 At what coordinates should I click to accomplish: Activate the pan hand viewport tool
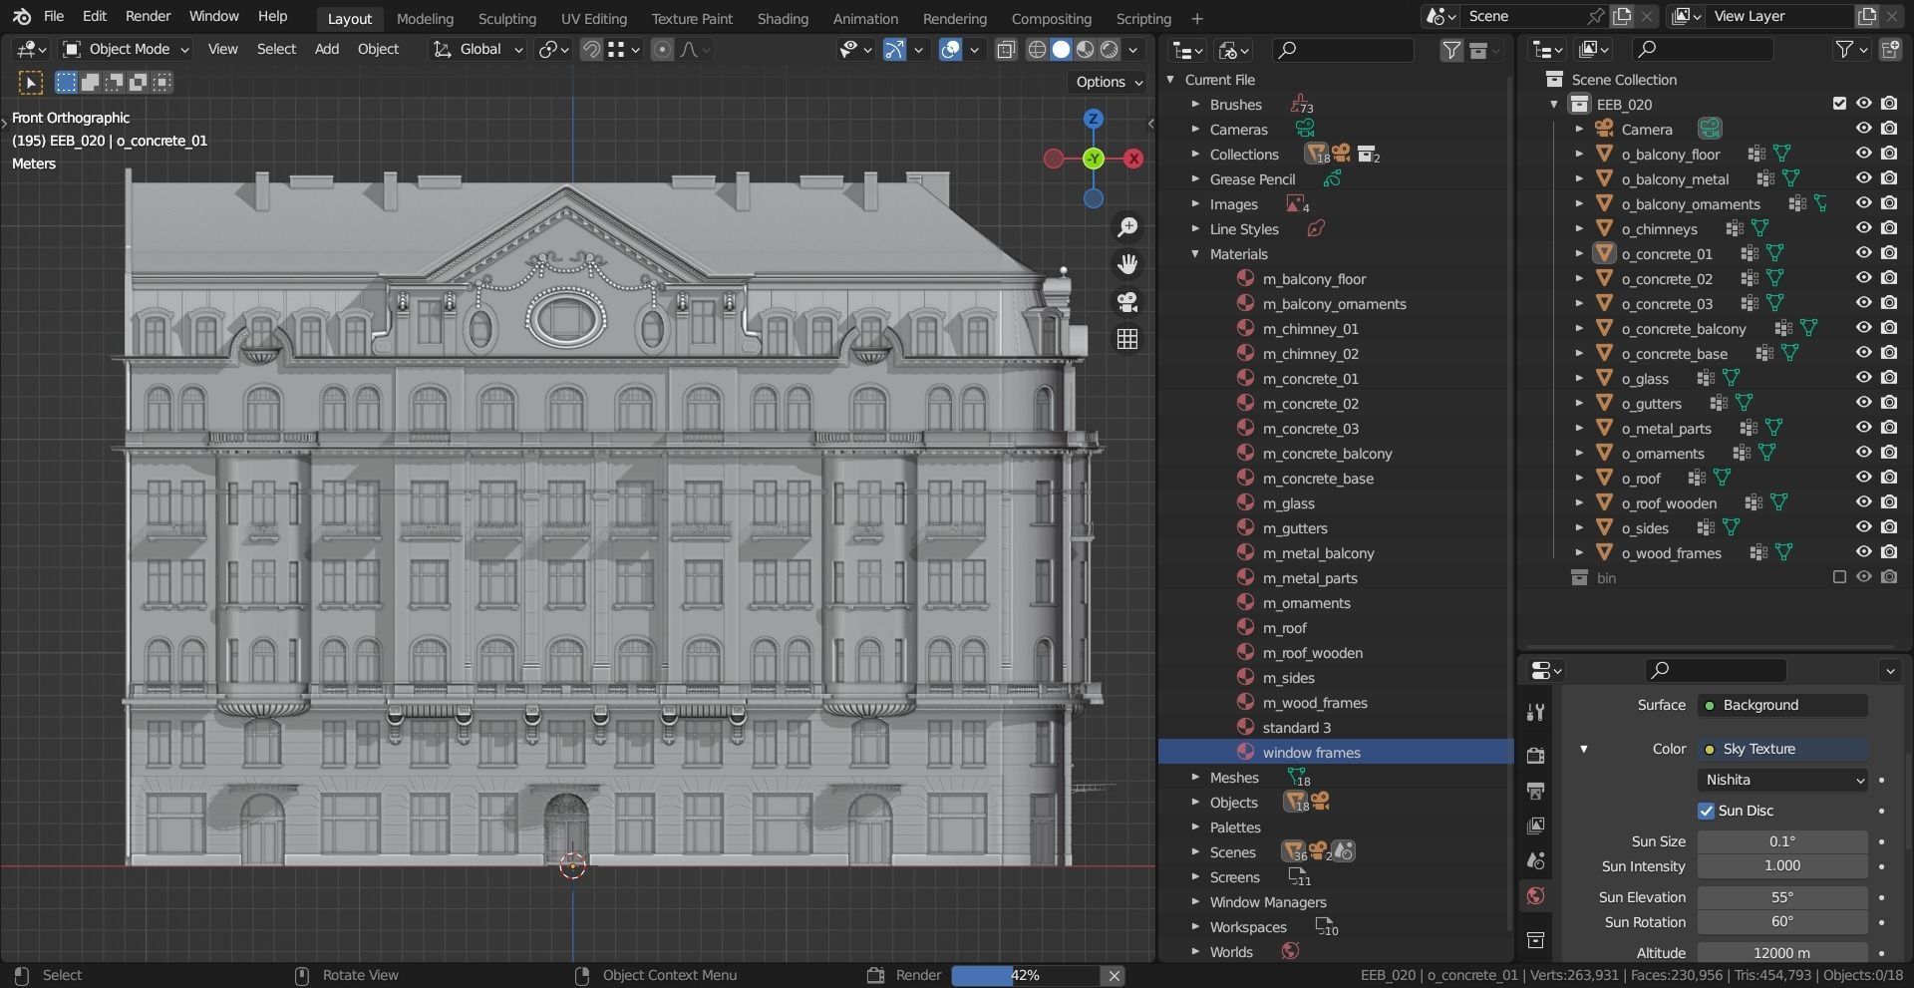[1127, 264]
